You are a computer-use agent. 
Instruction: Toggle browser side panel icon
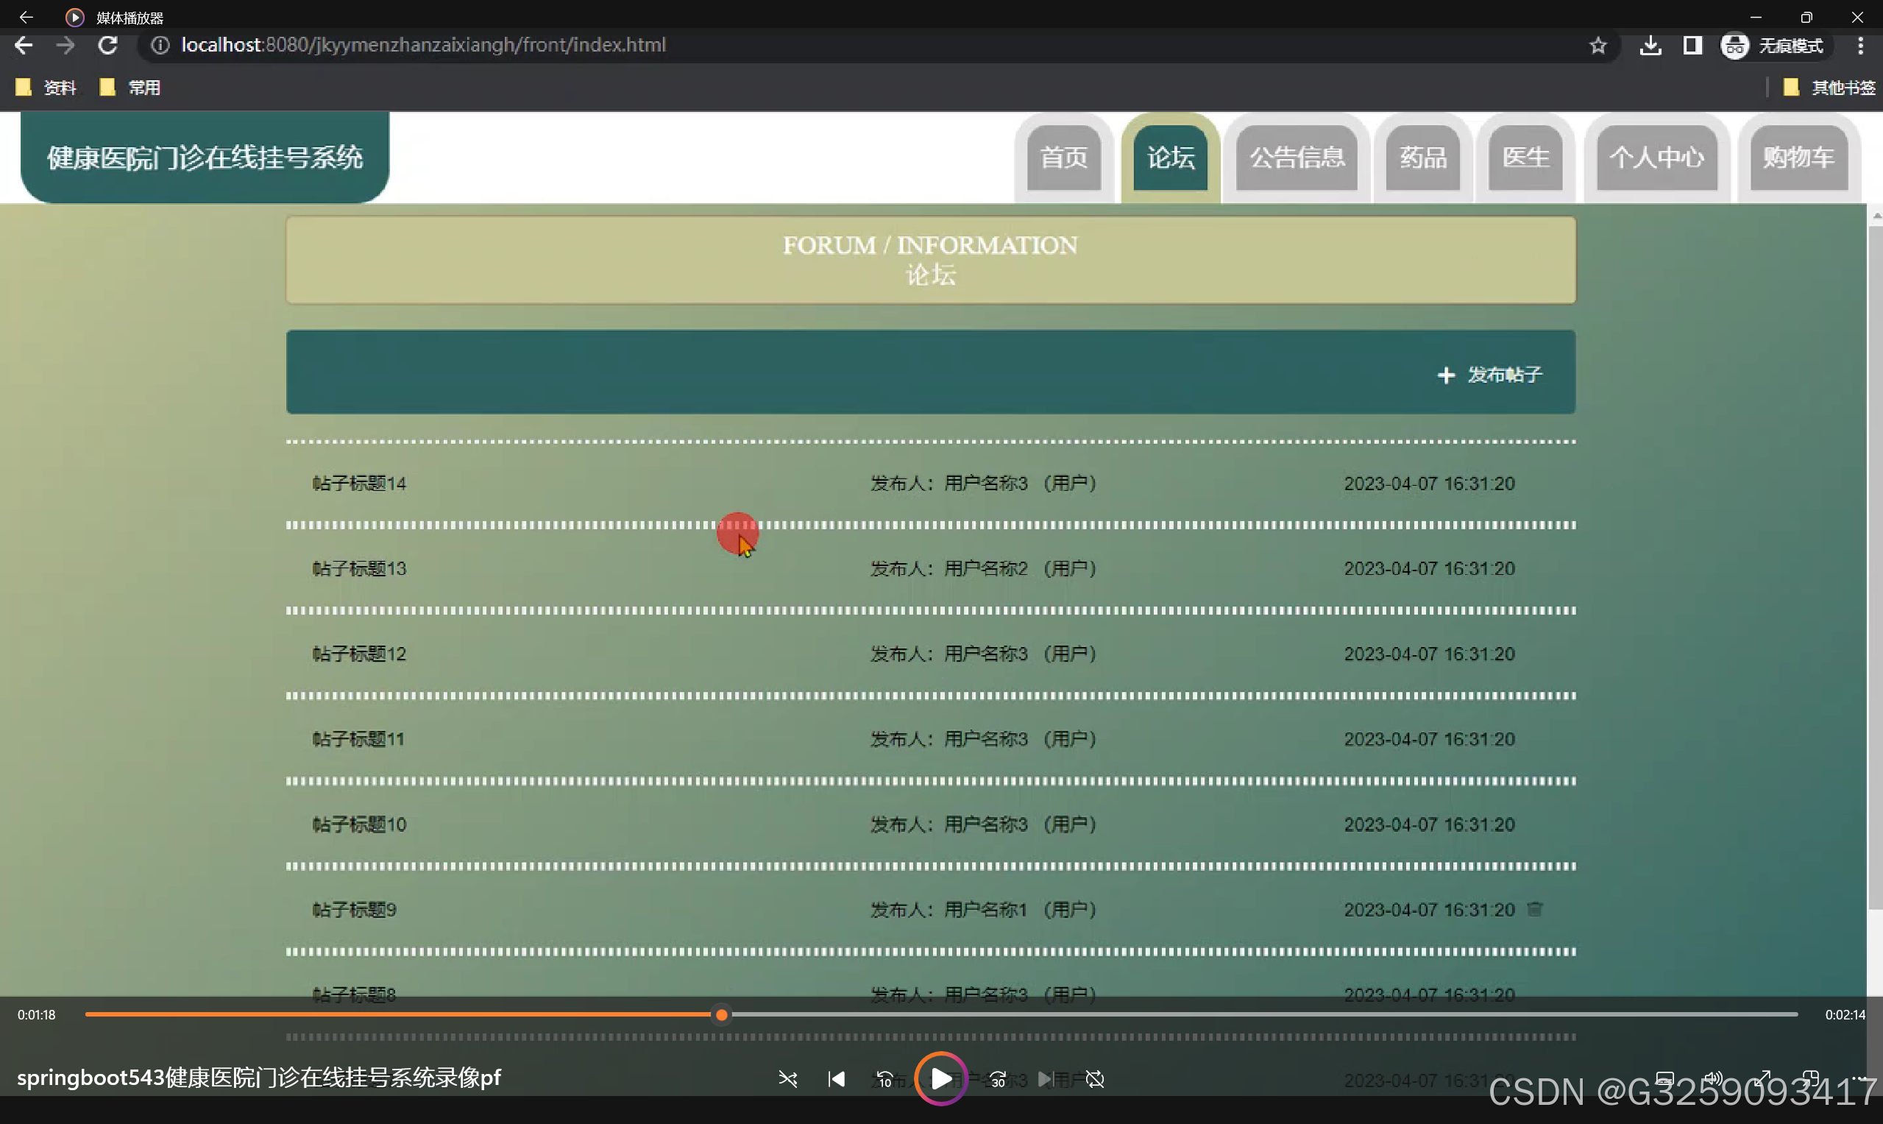point(1693,46)
